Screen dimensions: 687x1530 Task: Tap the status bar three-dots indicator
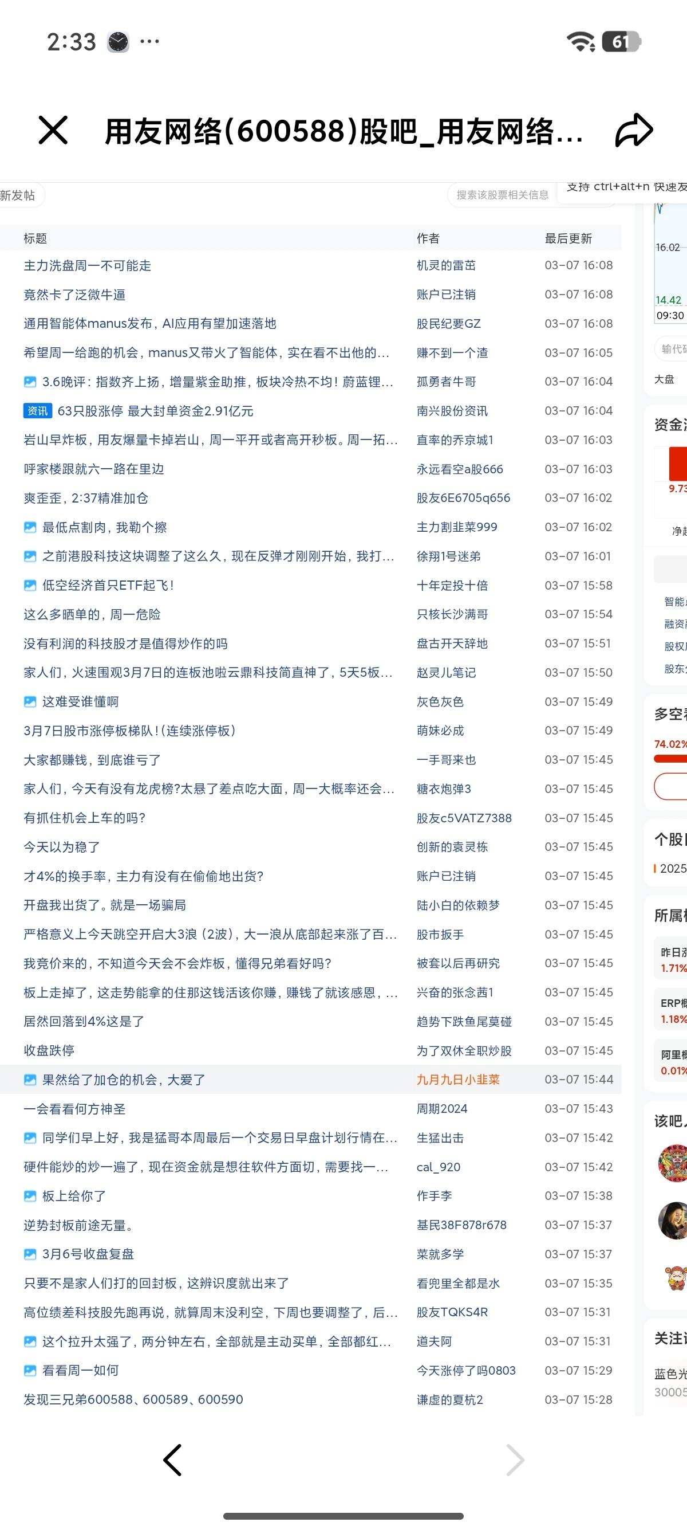[x=149, y=41]
